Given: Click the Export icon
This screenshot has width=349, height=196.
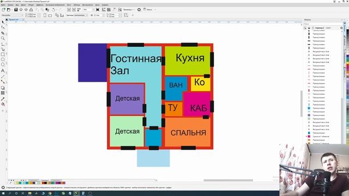Looking at the screenshot, I should click(x=74, y=10).
